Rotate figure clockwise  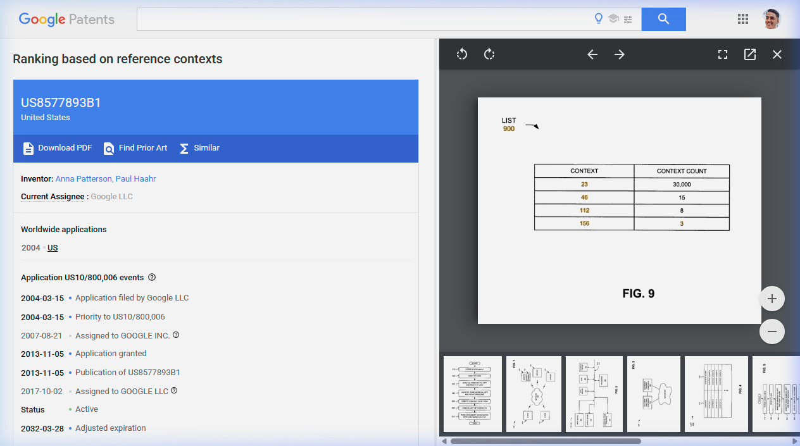click(489, 54)
